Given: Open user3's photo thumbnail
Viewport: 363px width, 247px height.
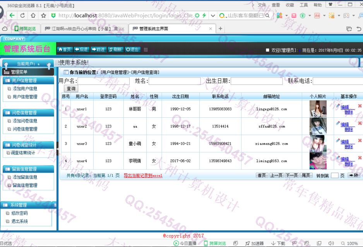Looking at the screenshot, I should pyautogui.click(x=318, y=144).
